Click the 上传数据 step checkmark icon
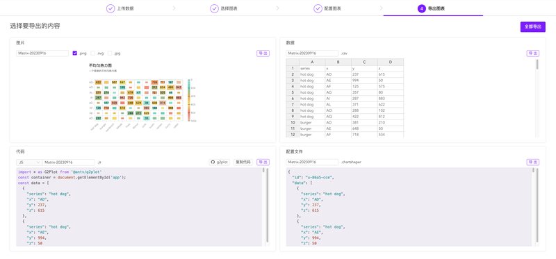556x259 pixels. click(111, 8)
